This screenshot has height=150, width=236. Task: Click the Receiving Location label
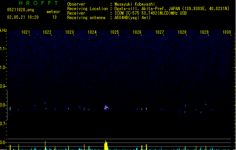tap(87, 9)
